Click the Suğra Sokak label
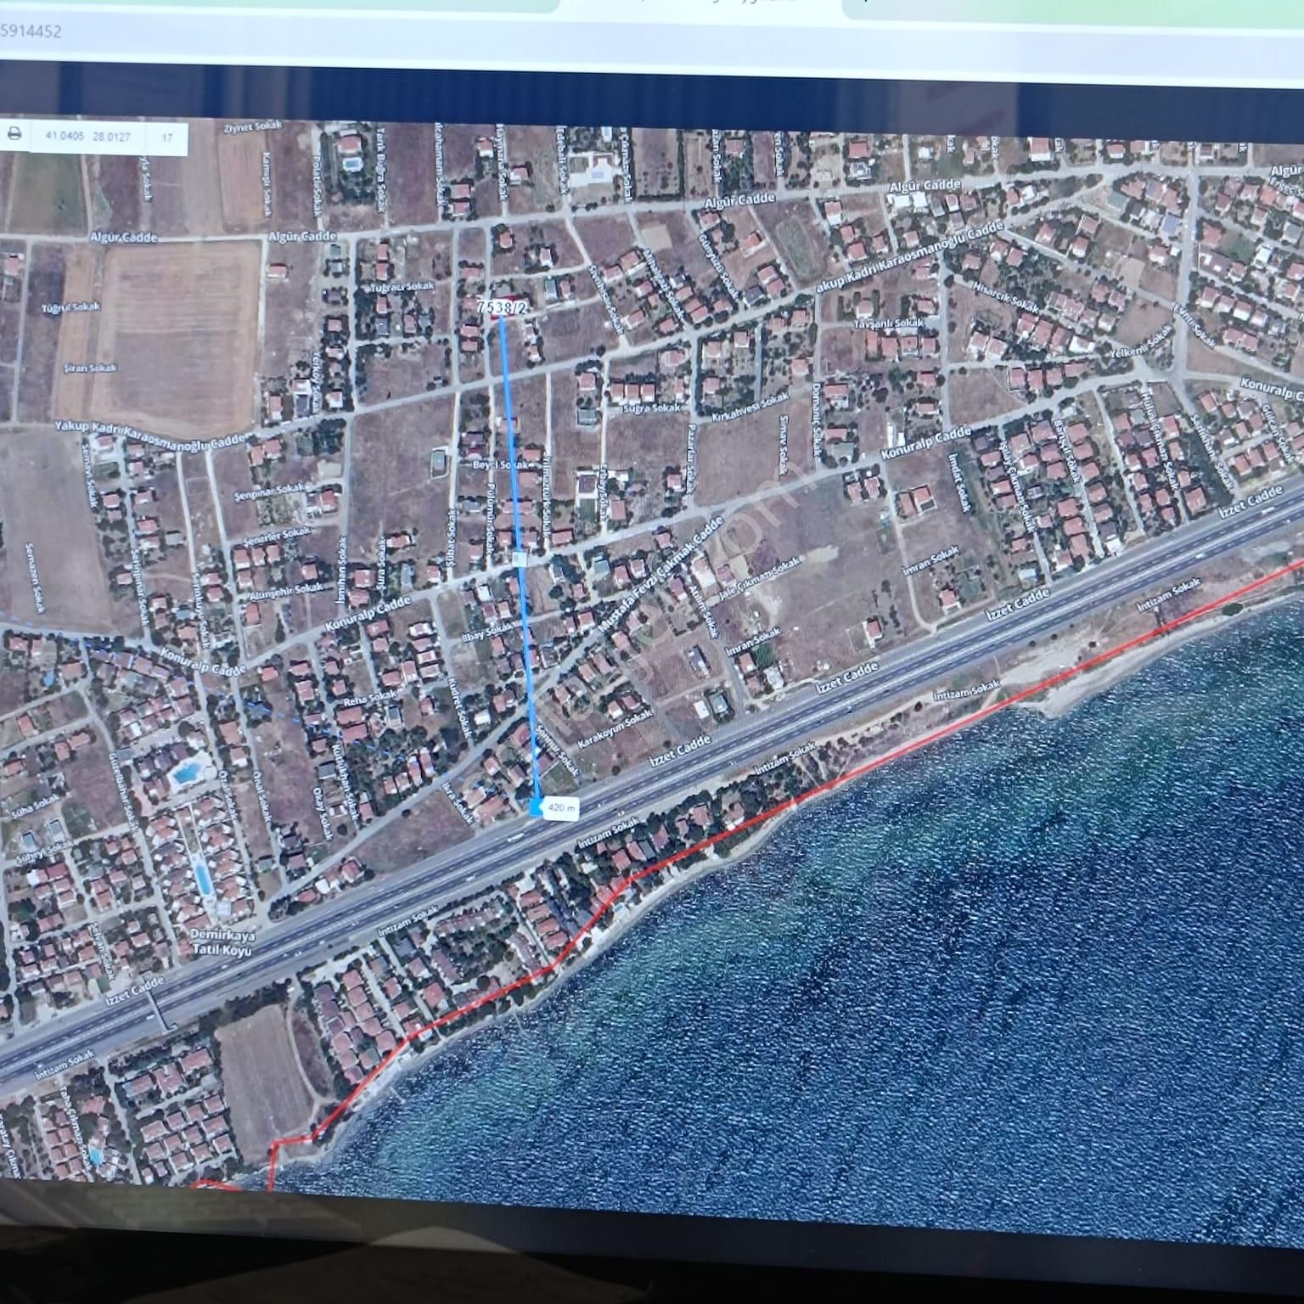Screen dimensions: 1304x1304 point(653,408)
